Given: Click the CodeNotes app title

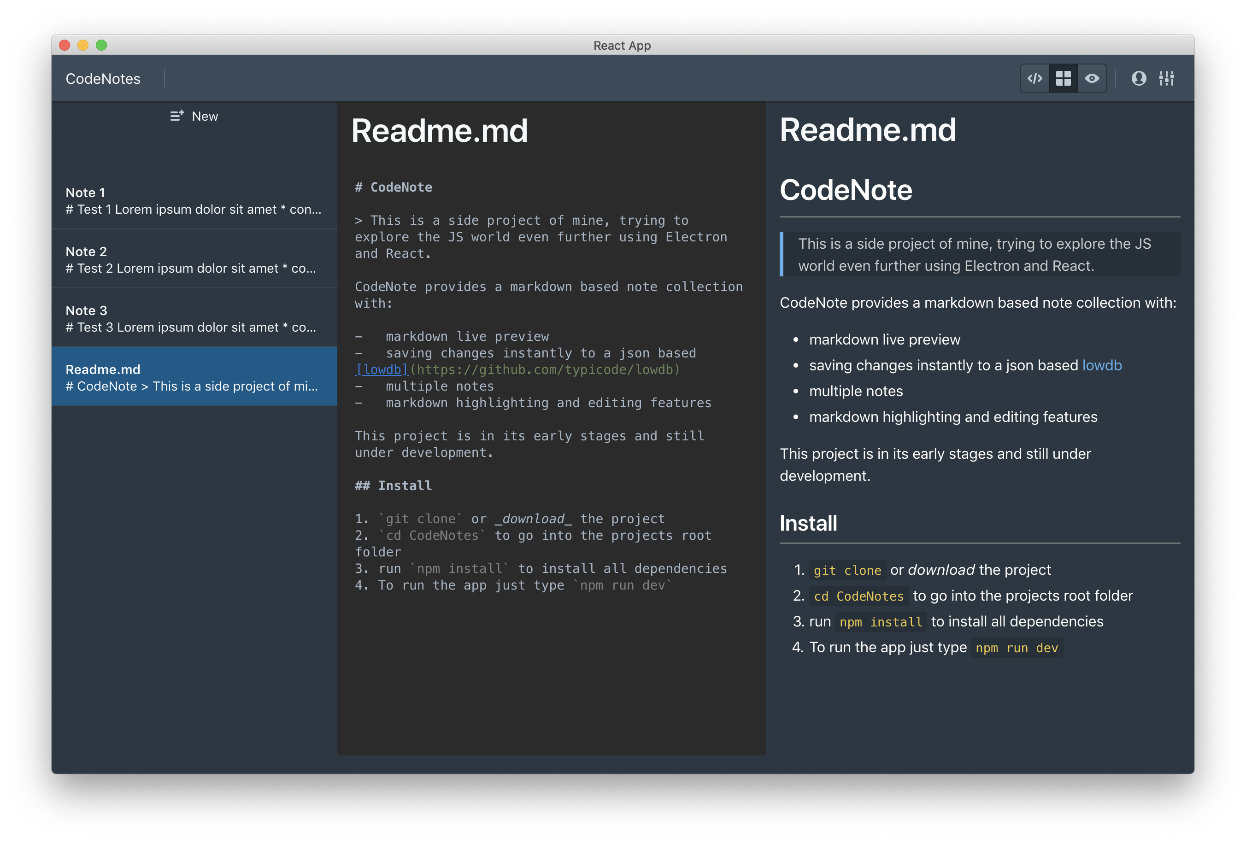Looking at the screenshot, I should (103, 79).
